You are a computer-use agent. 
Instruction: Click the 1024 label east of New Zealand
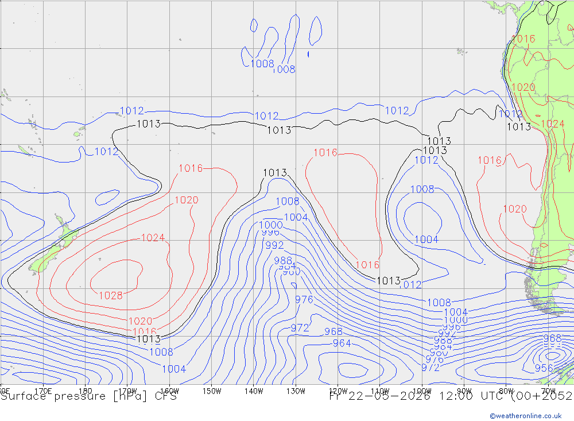(153, 237)
